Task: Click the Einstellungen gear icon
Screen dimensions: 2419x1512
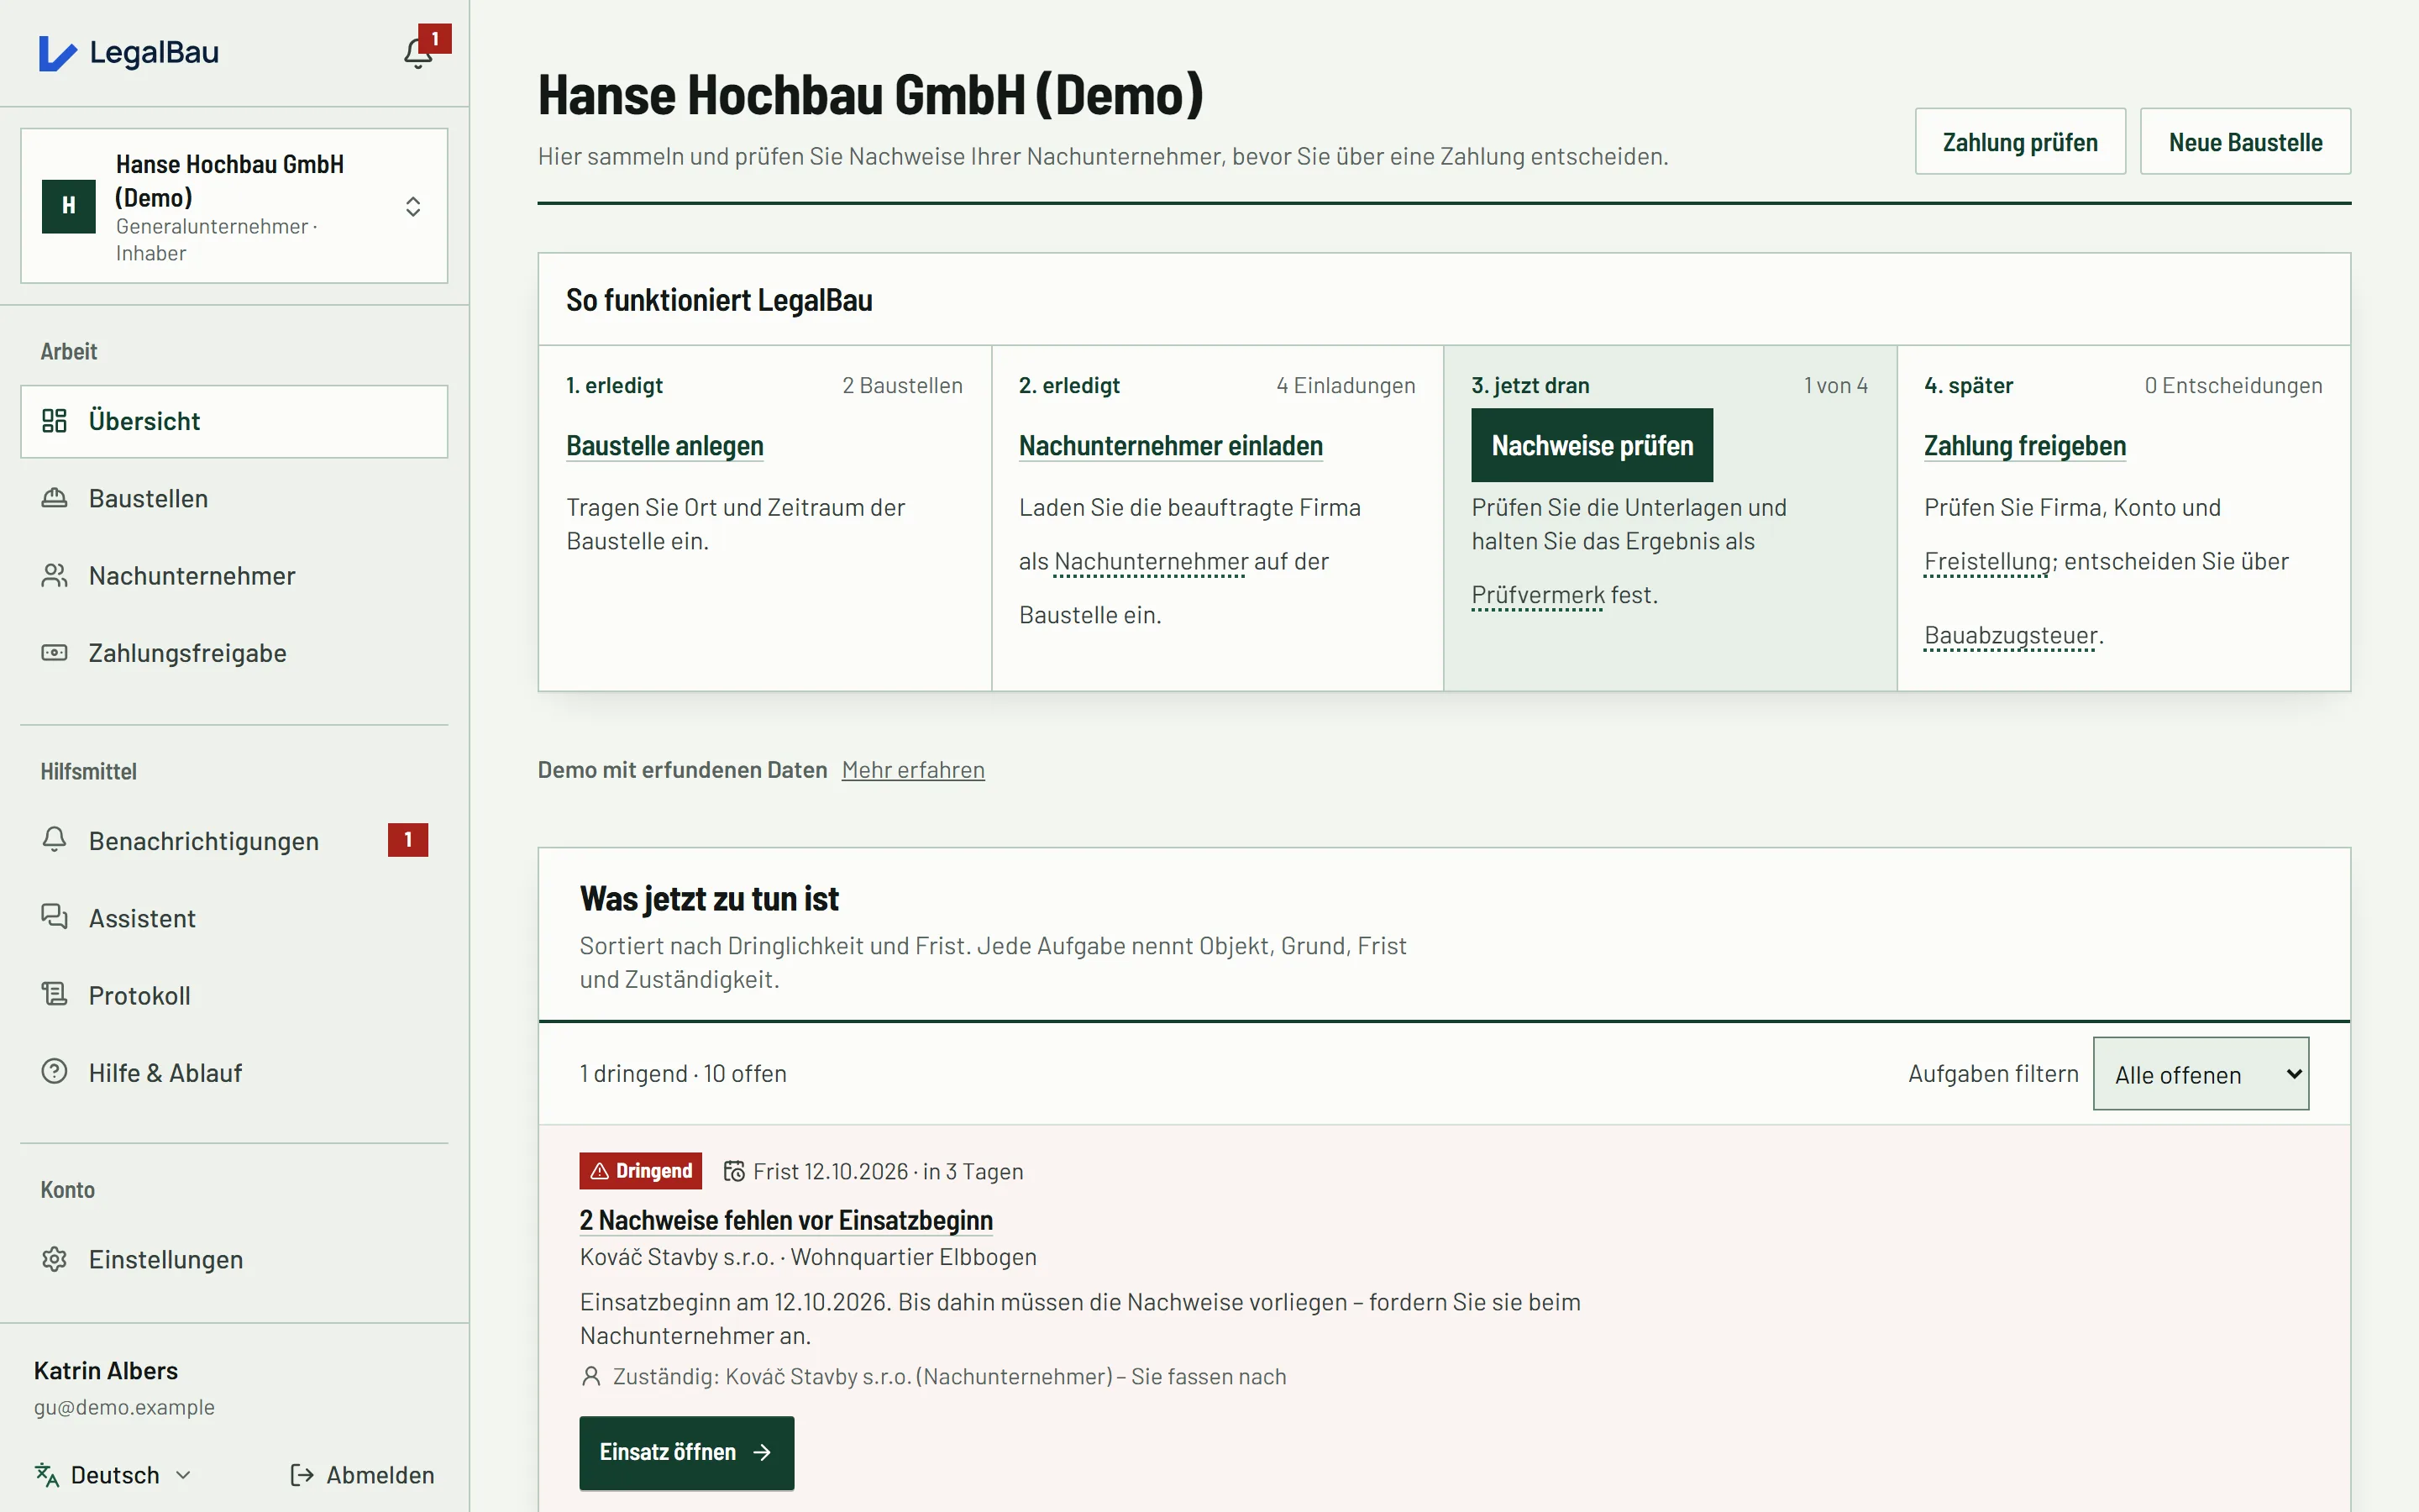Action: 54,1259
